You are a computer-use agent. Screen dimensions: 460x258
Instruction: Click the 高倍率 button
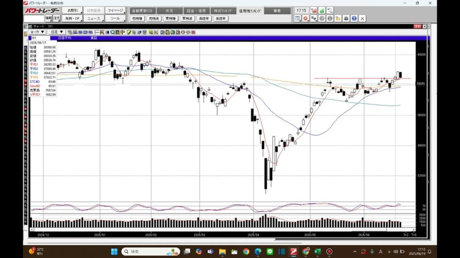pyautogui.click(x=204, y=18)
